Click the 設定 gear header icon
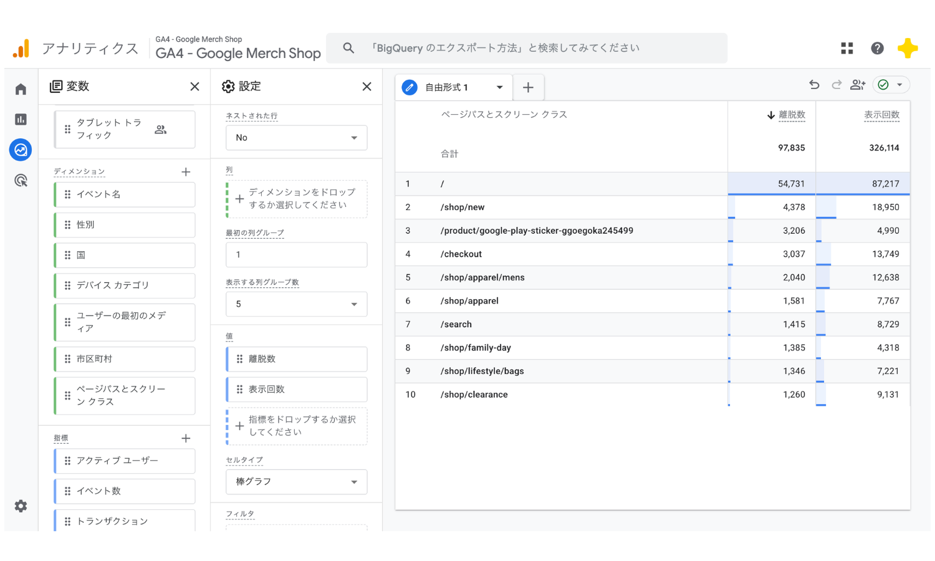The width and height of the screenshot is (935, 561). (x=228, y=87)
